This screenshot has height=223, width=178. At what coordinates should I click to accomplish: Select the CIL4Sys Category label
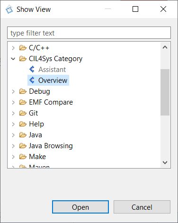coord(55,59)
